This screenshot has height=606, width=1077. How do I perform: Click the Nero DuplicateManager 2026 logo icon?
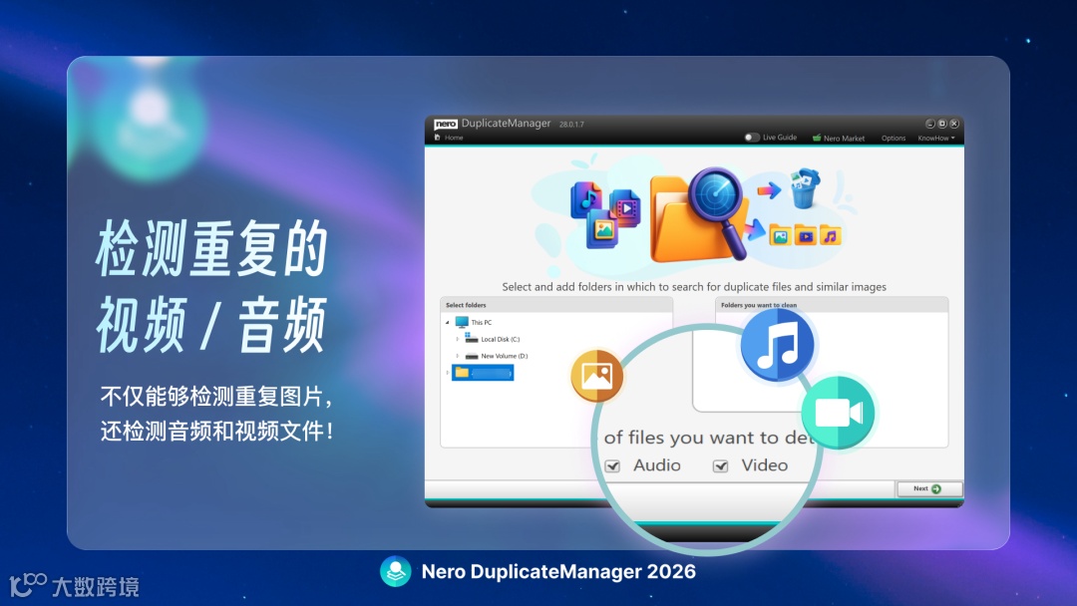tap(396, 571)
